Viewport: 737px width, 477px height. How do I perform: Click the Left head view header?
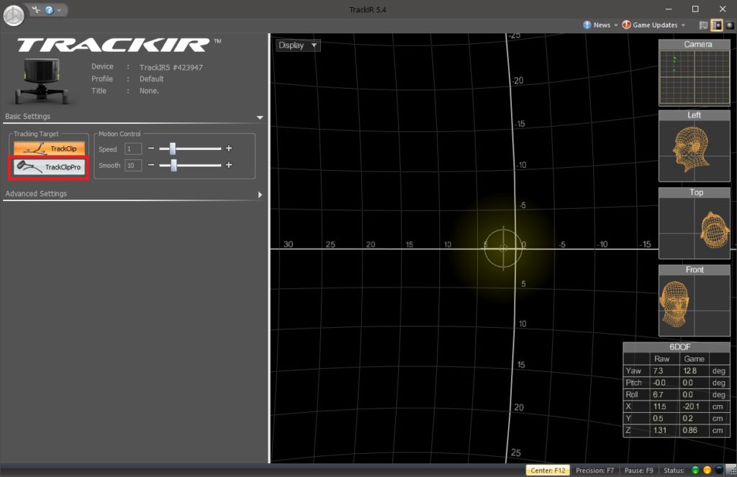coord(695,115)
